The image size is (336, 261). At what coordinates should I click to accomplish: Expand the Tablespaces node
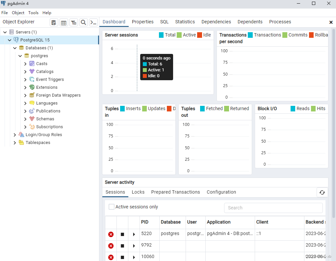pos(15,143)
